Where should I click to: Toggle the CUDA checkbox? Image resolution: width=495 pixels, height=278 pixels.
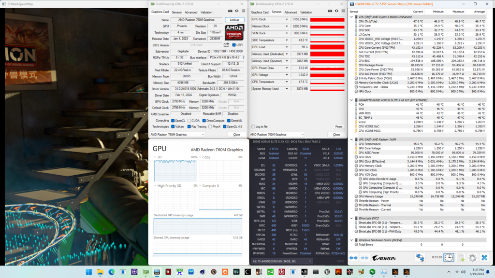pyautogui.click(x=189, y=121)
